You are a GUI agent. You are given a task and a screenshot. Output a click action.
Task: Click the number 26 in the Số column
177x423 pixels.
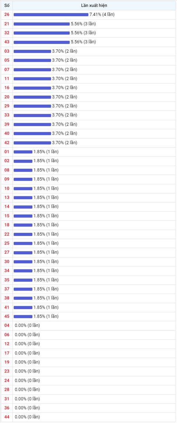tap(7, 15)
